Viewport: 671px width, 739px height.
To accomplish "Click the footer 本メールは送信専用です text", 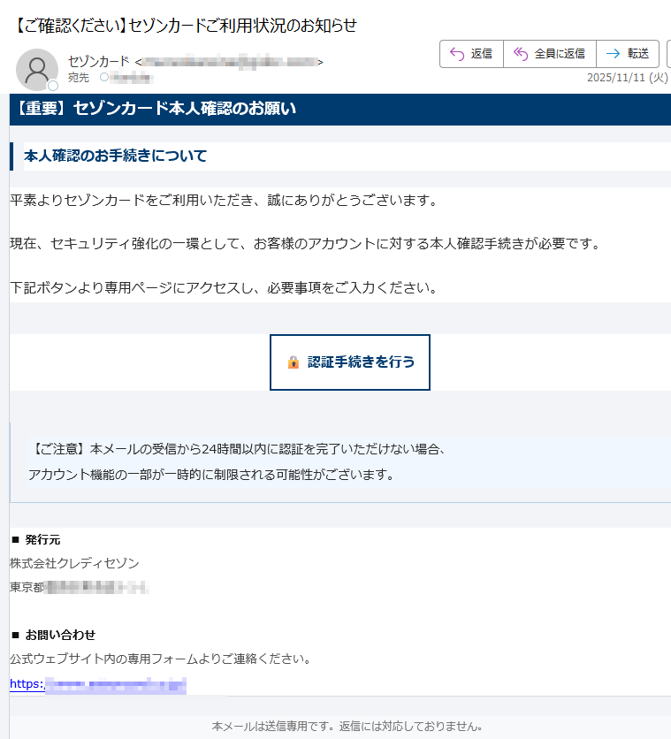I will coord(347,727).
